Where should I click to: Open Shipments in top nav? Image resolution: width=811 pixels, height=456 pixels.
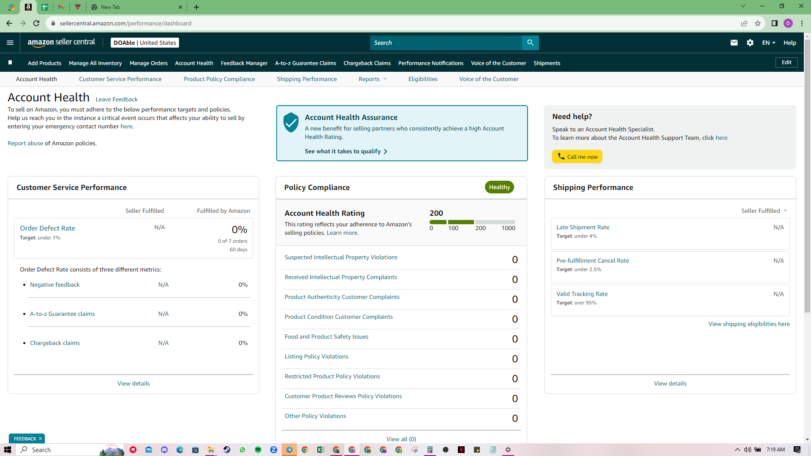pyautogui.click(x=547, y=63)
